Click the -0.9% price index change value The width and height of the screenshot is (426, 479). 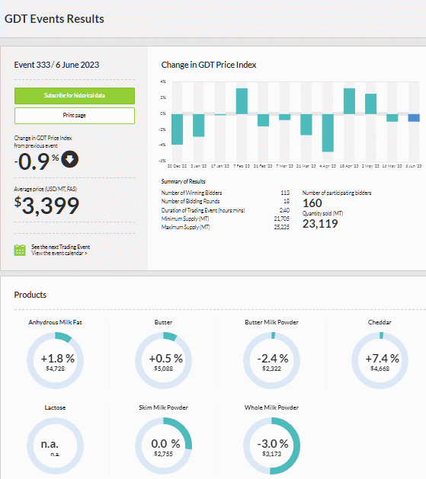tap(37, 161)
